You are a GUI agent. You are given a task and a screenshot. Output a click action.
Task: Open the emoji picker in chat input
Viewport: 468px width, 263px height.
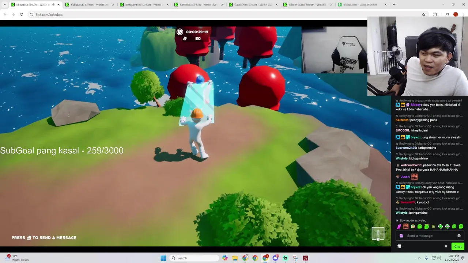point(459,236)
